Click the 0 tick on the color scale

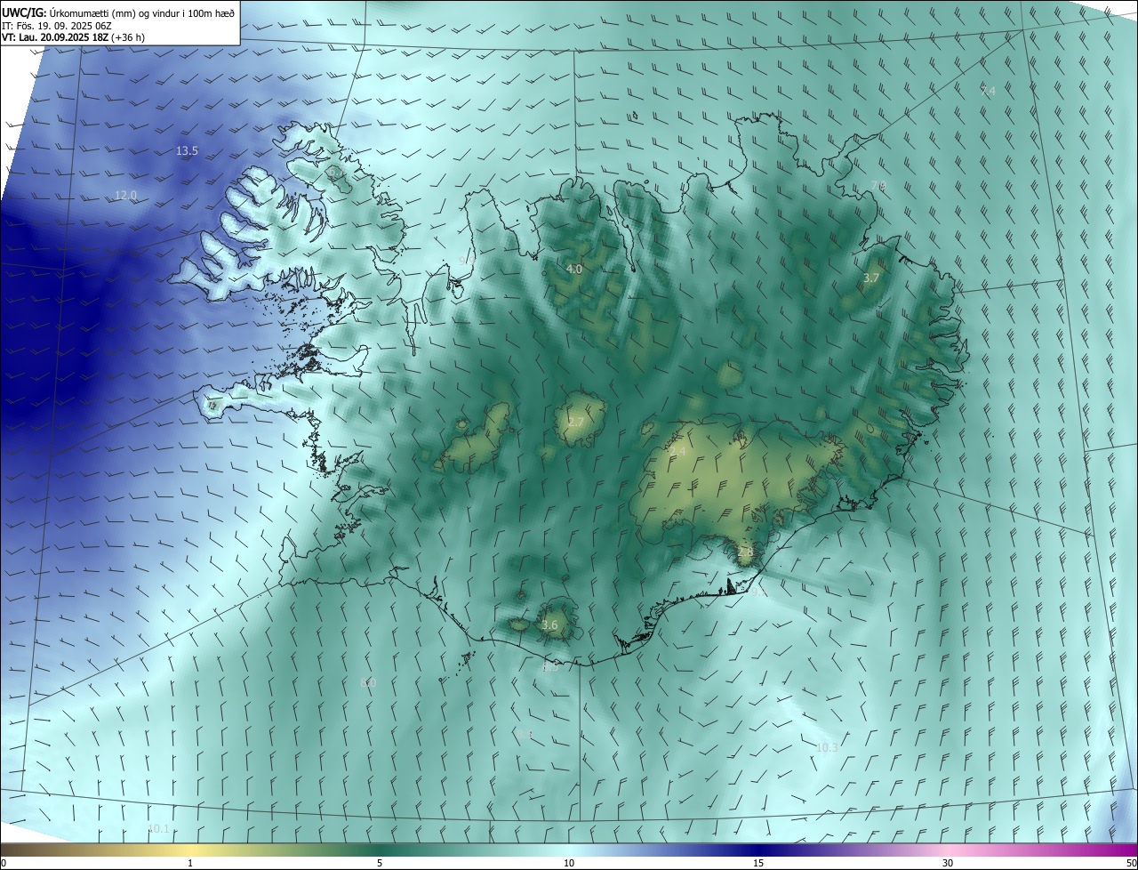[3, 864]
